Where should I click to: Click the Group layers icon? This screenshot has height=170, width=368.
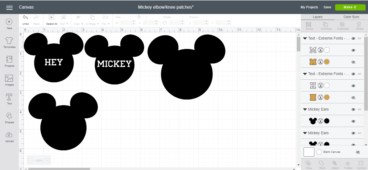coord(309,26)
